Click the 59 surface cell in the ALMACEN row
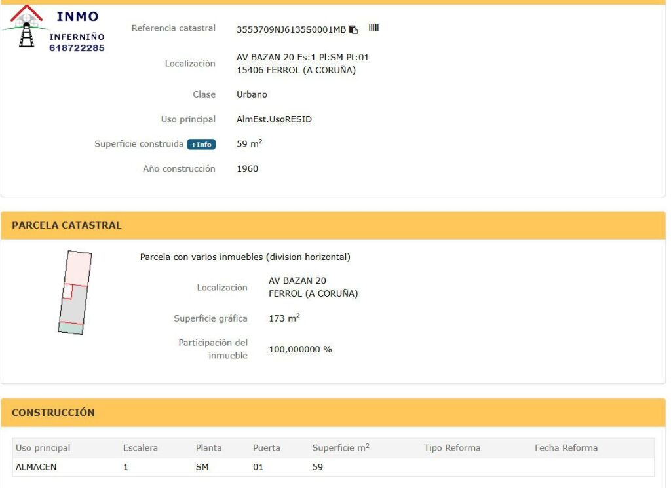Screen dimensions: 671x488 pyautogui.click(x=318, y=467)
